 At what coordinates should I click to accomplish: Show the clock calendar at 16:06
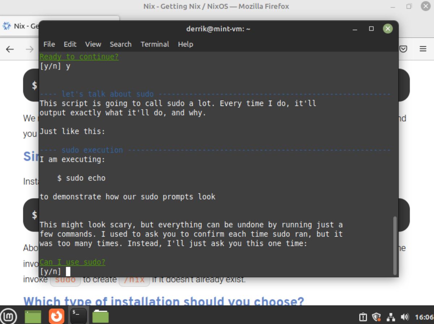[424, 317]
